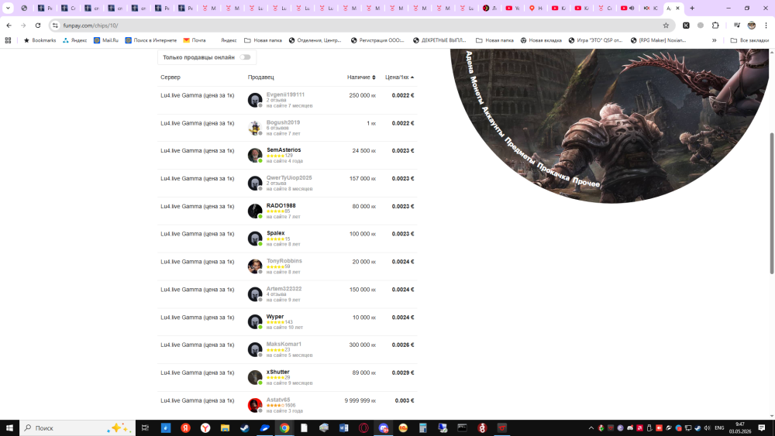This screenshot has height=436, width=775.
Task: Go back in browser history
Action: pyautogui.click(x=9, y=26)
